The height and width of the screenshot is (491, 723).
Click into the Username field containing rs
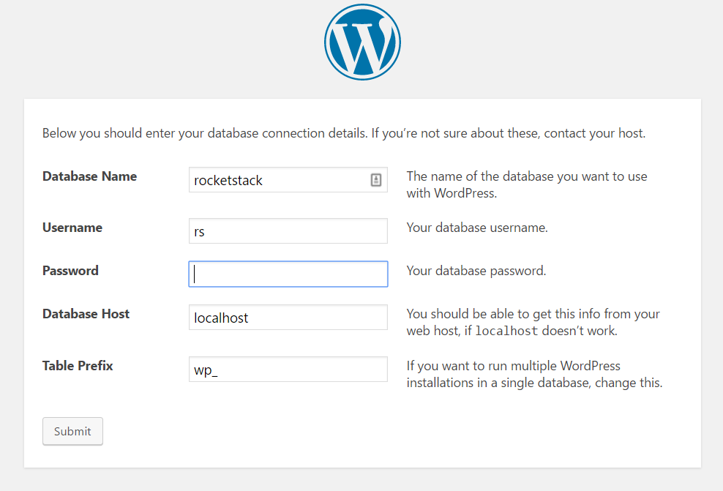click(288, 231)
